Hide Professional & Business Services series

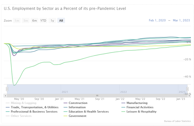pyautogui.click(x=34, y=112)
